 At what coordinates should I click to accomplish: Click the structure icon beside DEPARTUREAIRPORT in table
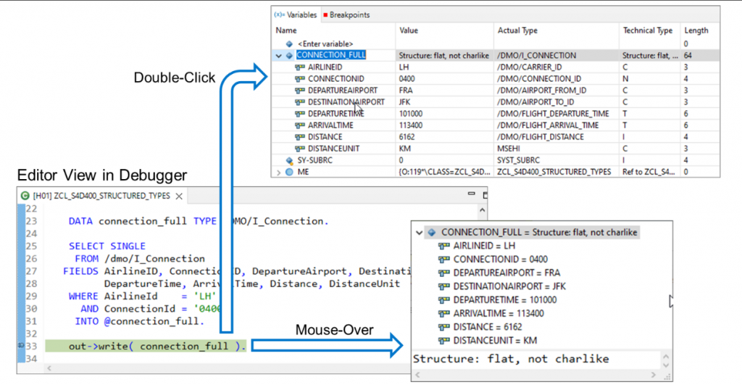point(299,91)
